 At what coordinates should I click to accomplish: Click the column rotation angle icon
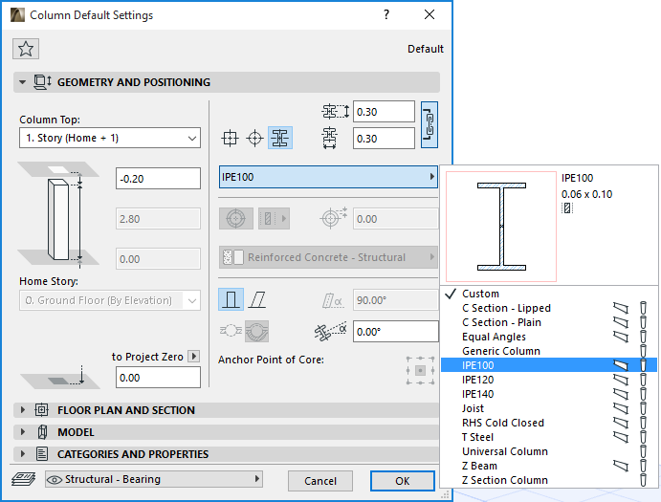click(331, 332)
